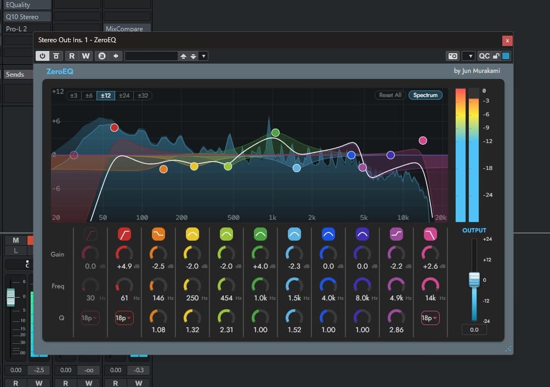Select the orange band filter type icon
The image size is (550, 387).
158,234
